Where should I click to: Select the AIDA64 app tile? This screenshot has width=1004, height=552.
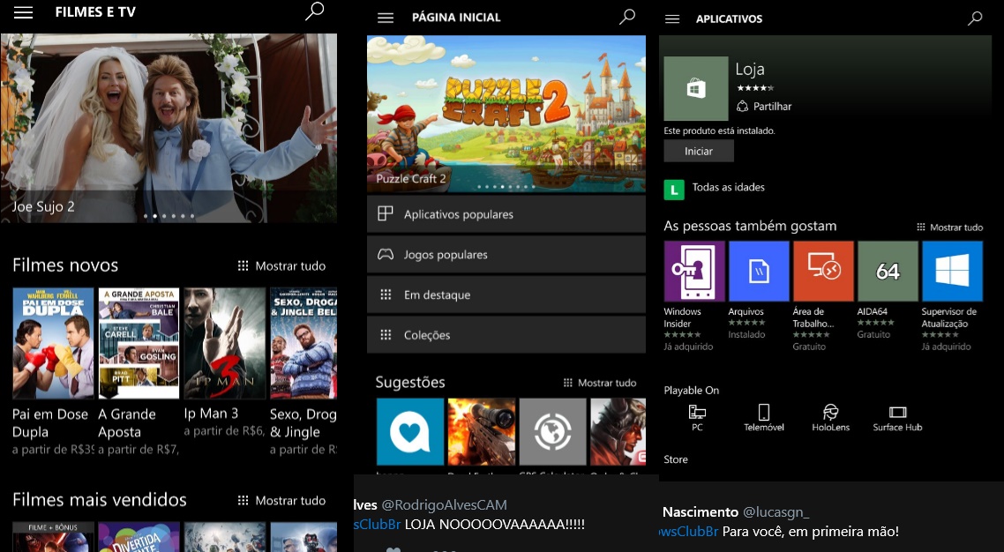(x=888, y=272)
